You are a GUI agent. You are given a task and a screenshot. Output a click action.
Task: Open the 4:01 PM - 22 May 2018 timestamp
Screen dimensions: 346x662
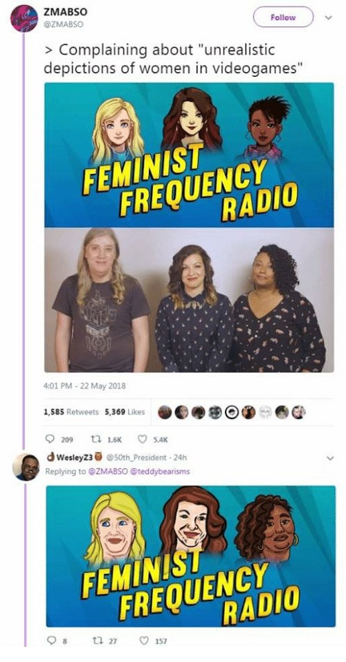(x=84, y=386)
